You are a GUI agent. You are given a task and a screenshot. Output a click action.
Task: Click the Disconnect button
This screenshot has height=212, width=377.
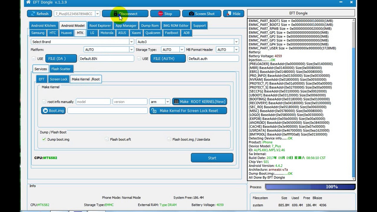(125, 14)
